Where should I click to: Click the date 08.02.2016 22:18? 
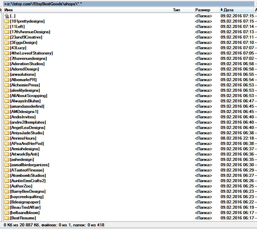pyautogui.click(x=237, y=138)
